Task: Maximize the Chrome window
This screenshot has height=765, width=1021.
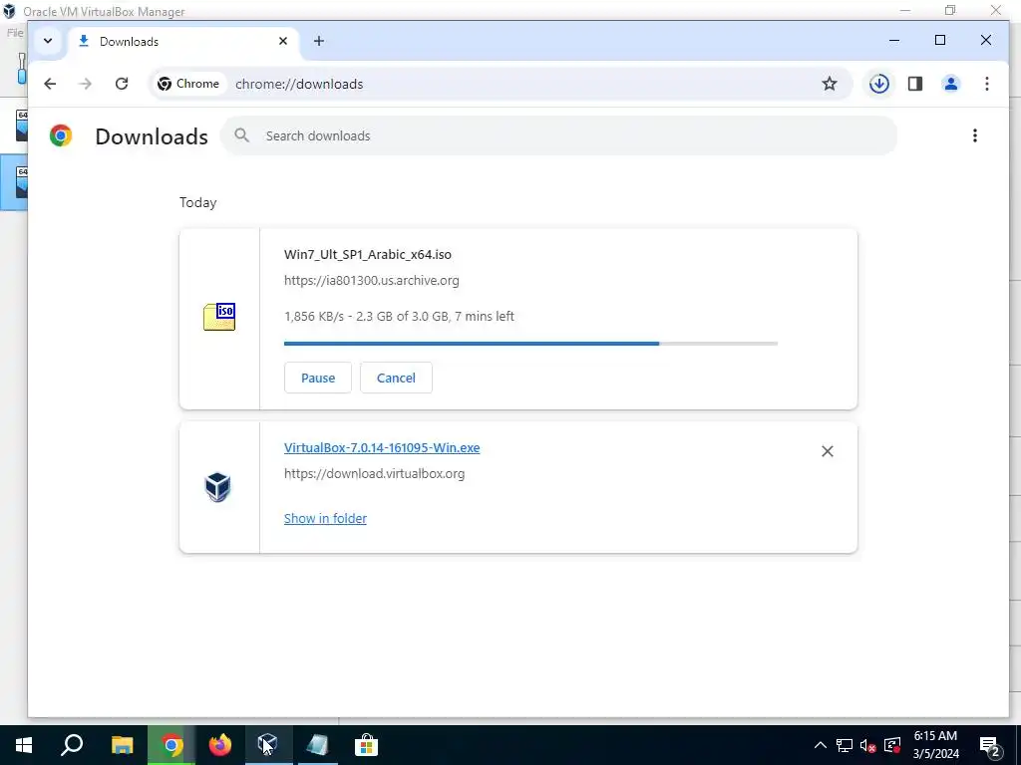Action: (x=939, y=40)
